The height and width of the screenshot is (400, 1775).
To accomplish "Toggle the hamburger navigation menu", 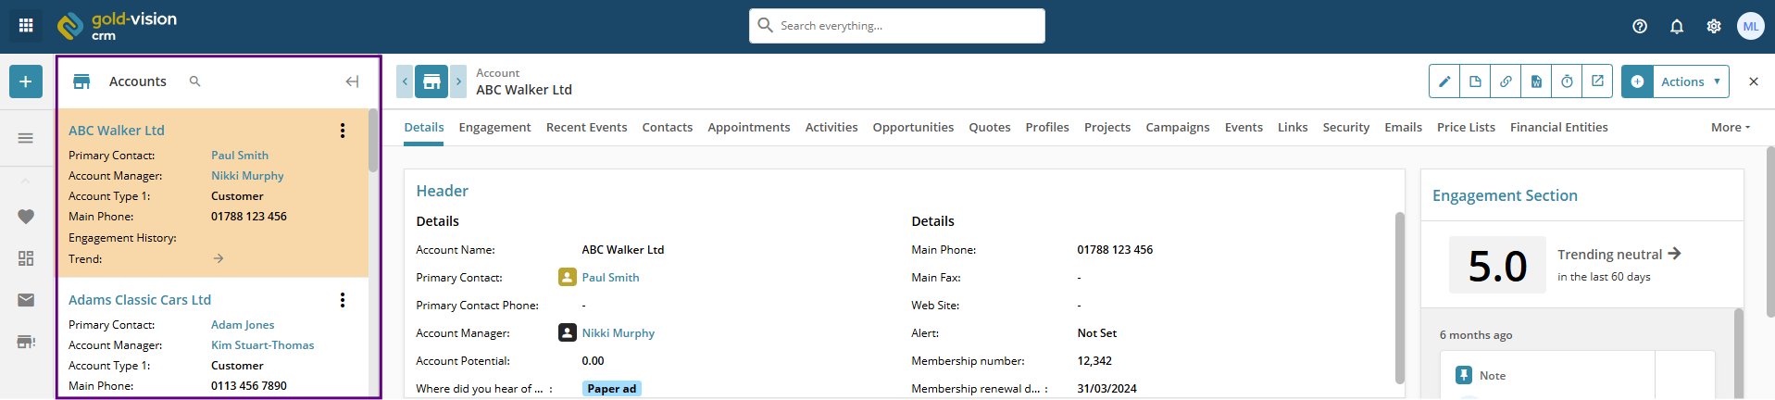I will click(x=26, y=138).
